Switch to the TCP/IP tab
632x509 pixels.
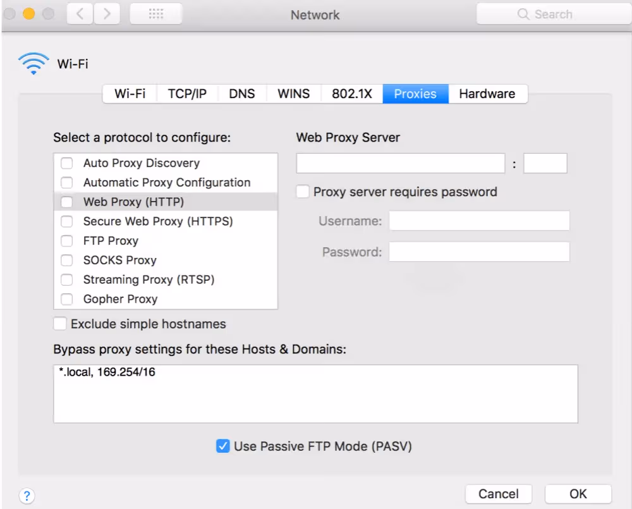(186, 94)
